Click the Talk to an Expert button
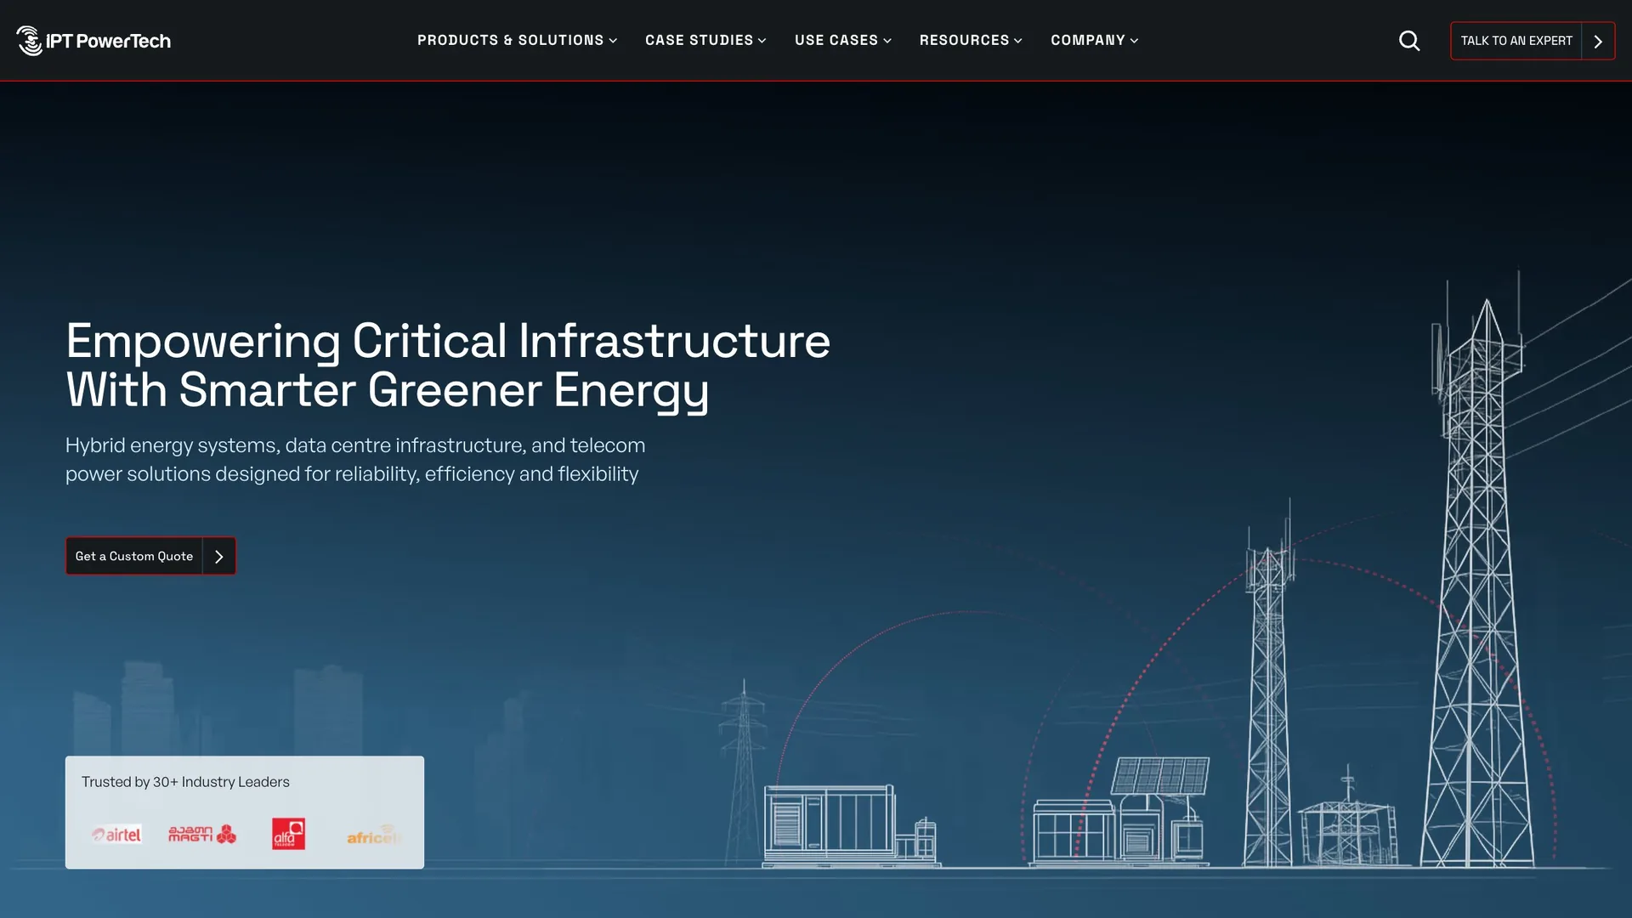The height and width of the screenshot is (918, 1632). [x=1533, y=41]
